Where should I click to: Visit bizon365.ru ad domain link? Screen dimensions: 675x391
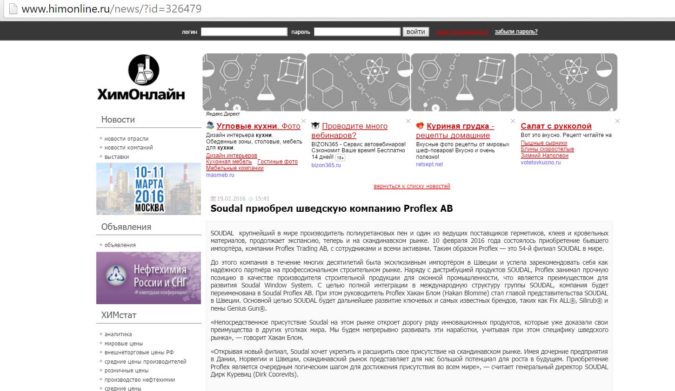(326, 165)
